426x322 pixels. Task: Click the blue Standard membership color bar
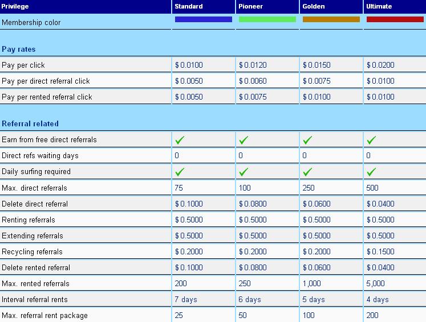[204, 19]
